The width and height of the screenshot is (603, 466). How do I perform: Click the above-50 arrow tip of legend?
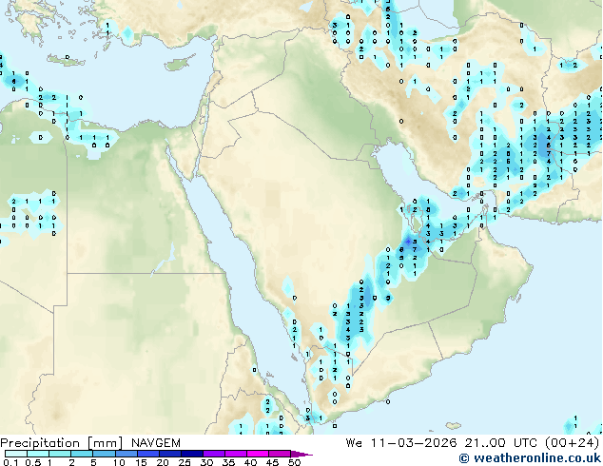(x=301, y=454)
